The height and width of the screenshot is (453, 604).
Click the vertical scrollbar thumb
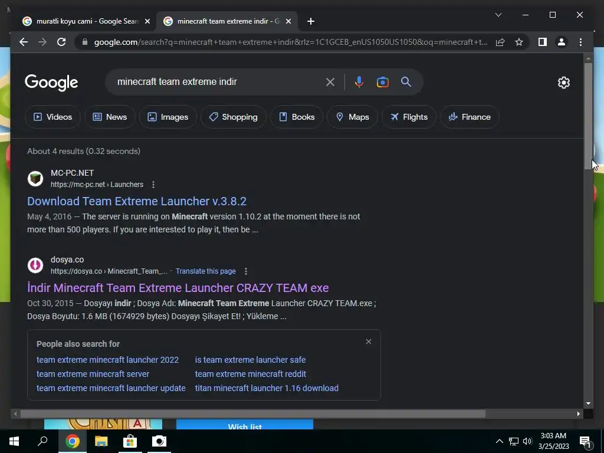pyautogui.click(x=588, y=116)
